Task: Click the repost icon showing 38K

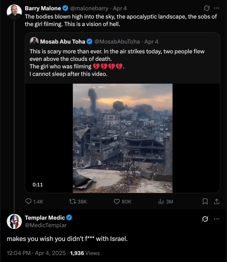Action: point(73,202)
